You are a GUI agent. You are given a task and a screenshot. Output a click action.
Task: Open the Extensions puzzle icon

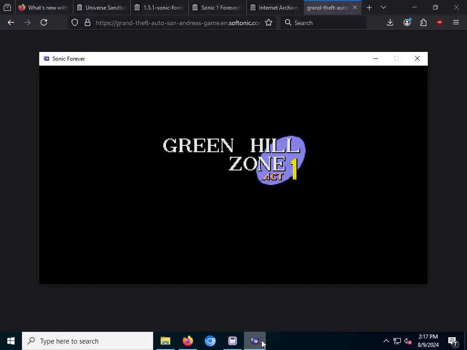point(423,23)
